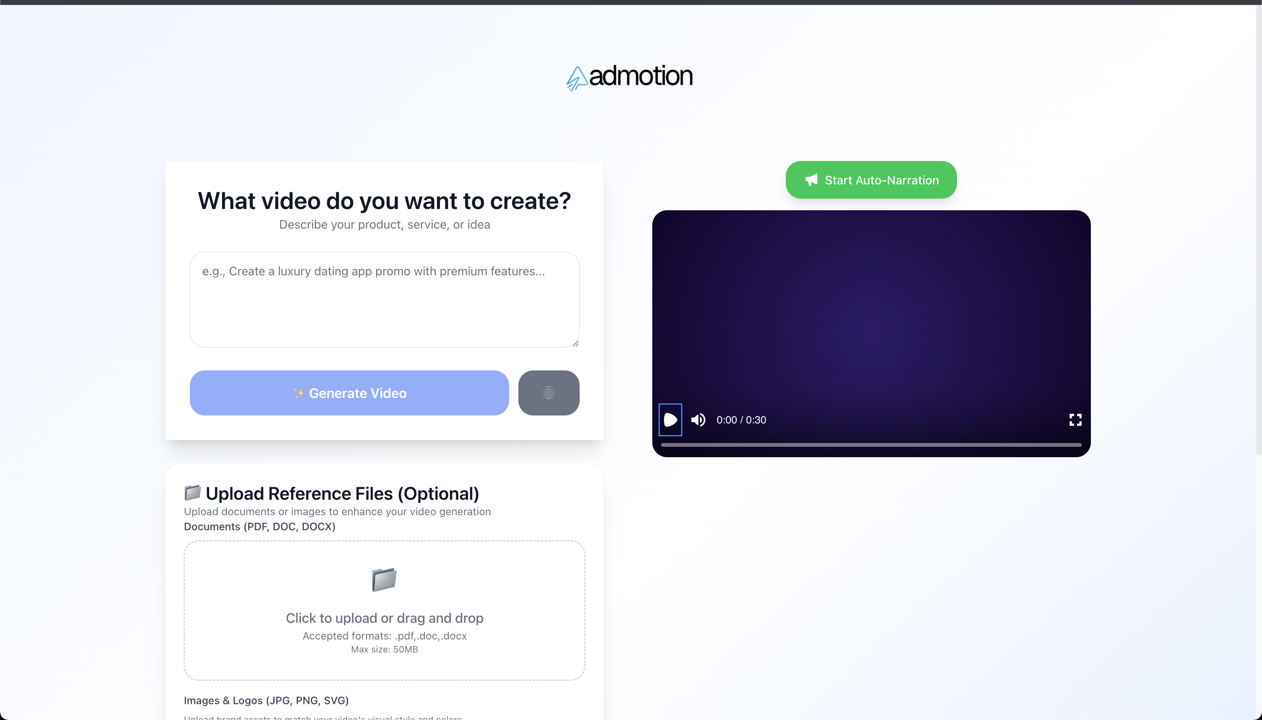The width and height of the screenshot is (1262, 720).
Task: Focus the video description text area
Action: [384, 299]
